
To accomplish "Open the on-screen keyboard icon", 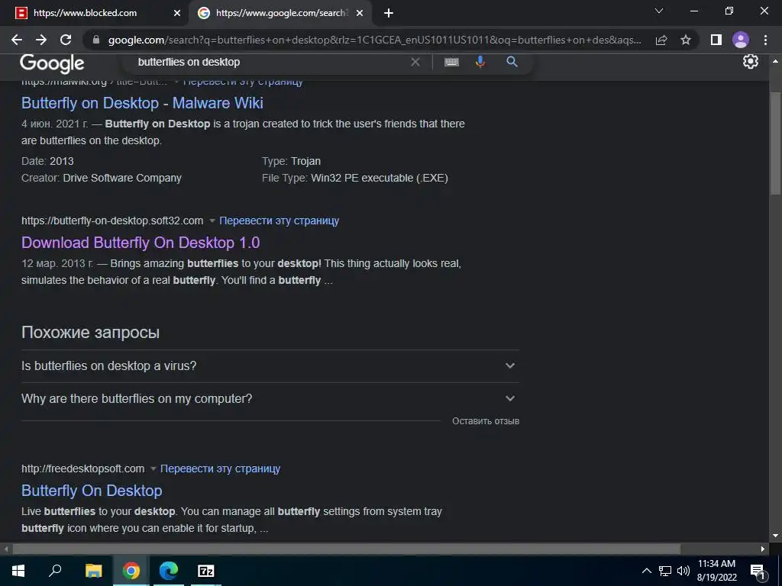I will [451, 62].
